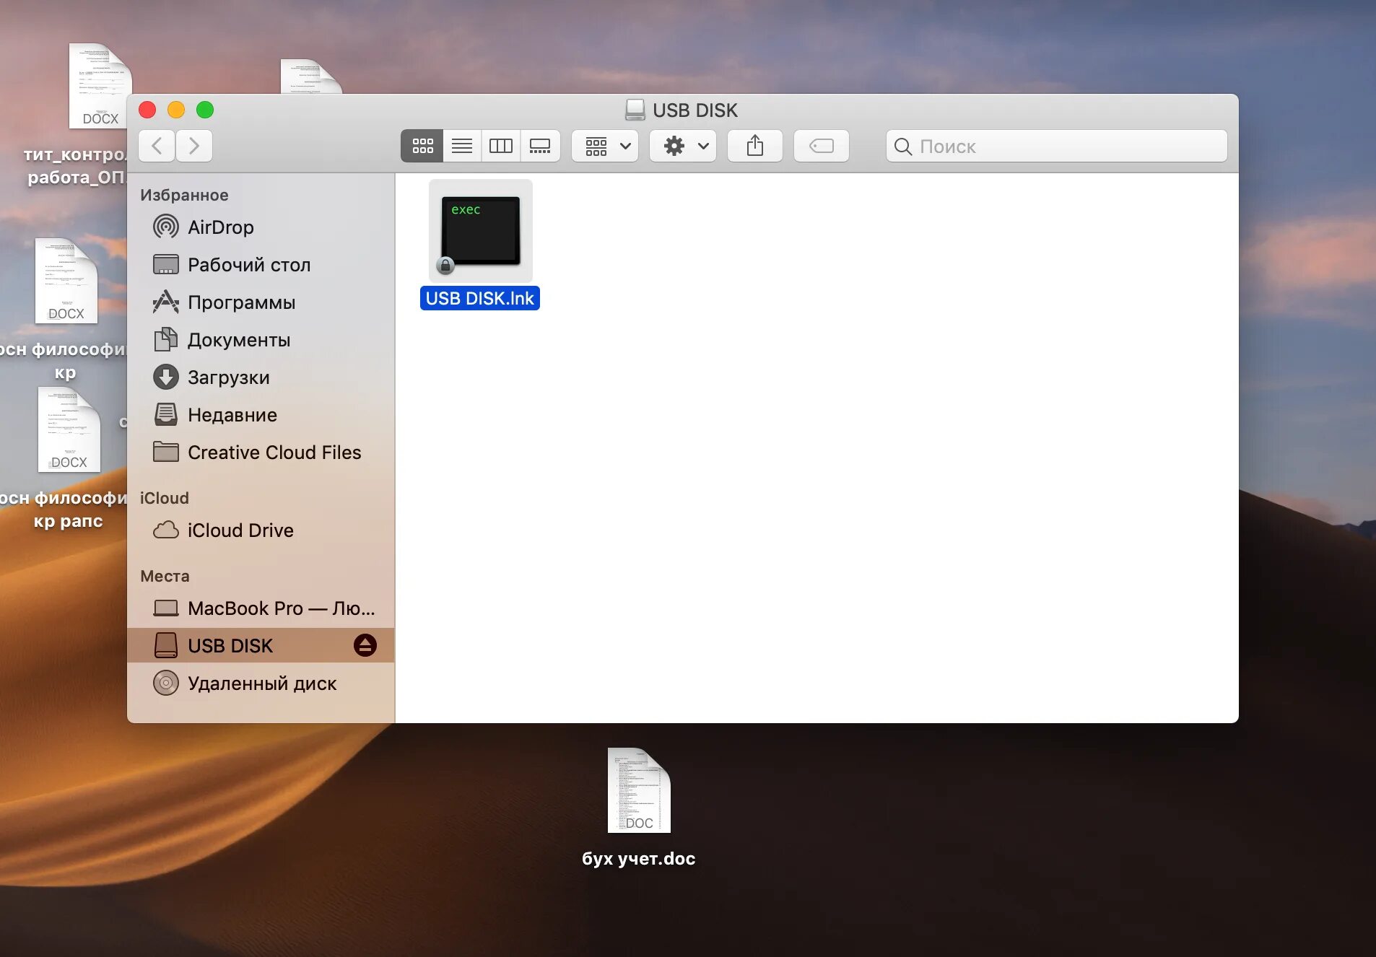Viewport: 1376px width, 957px height.
Task: Click the USB DISK drive sidebar icon
Action: click(166, 646)
